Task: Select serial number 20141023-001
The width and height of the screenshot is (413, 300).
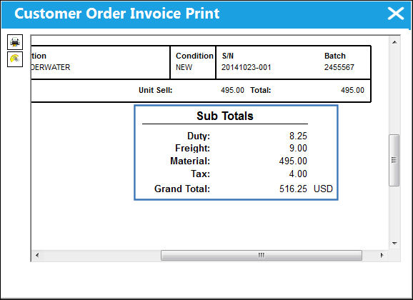Action: point(246,67)
